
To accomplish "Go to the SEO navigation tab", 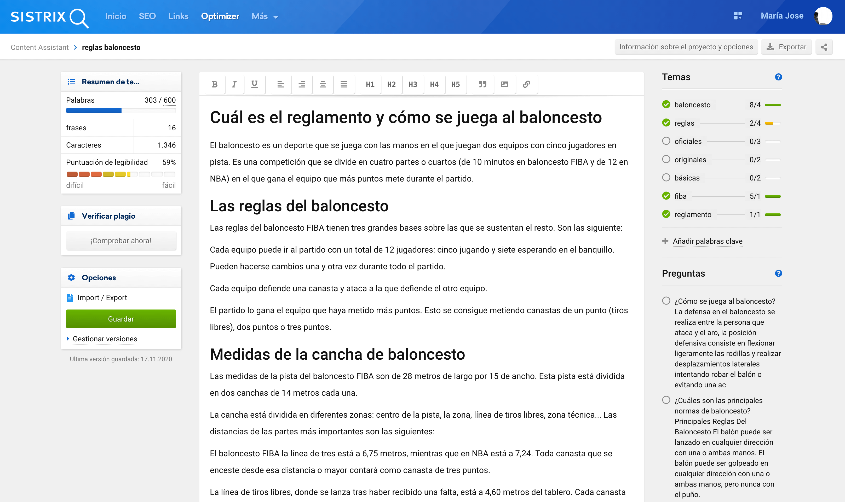I will tap(147, 16).
